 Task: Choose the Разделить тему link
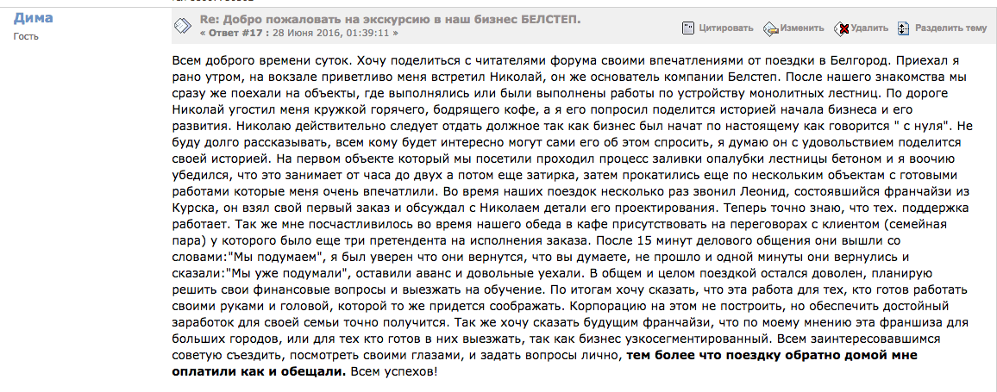click(x=950, y=28)
